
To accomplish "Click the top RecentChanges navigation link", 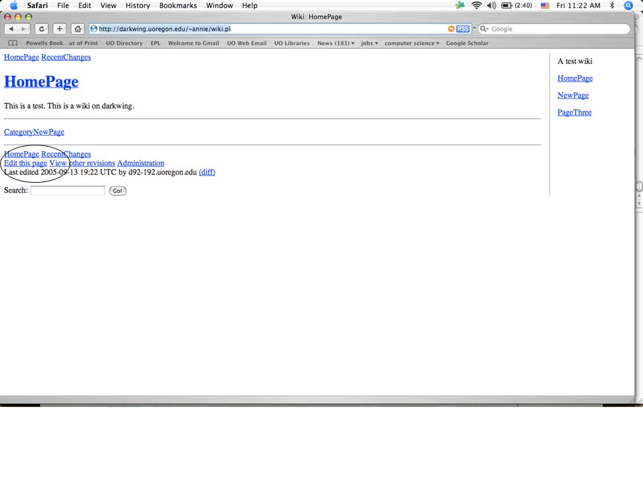I will tap(66, 58).
